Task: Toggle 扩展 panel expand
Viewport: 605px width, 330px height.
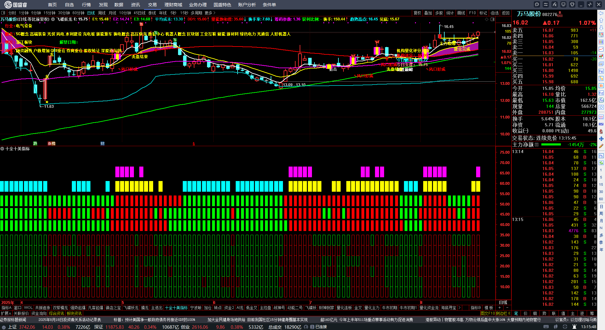Action: tap(6, 313)
